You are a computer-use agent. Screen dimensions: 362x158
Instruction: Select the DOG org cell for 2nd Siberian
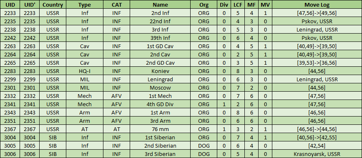pyautogui.click(x=204, y=146)
